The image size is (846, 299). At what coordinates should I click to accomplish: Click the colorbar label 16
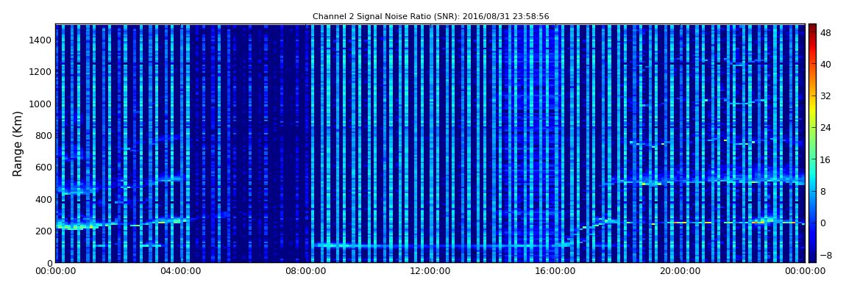[825, 159]
